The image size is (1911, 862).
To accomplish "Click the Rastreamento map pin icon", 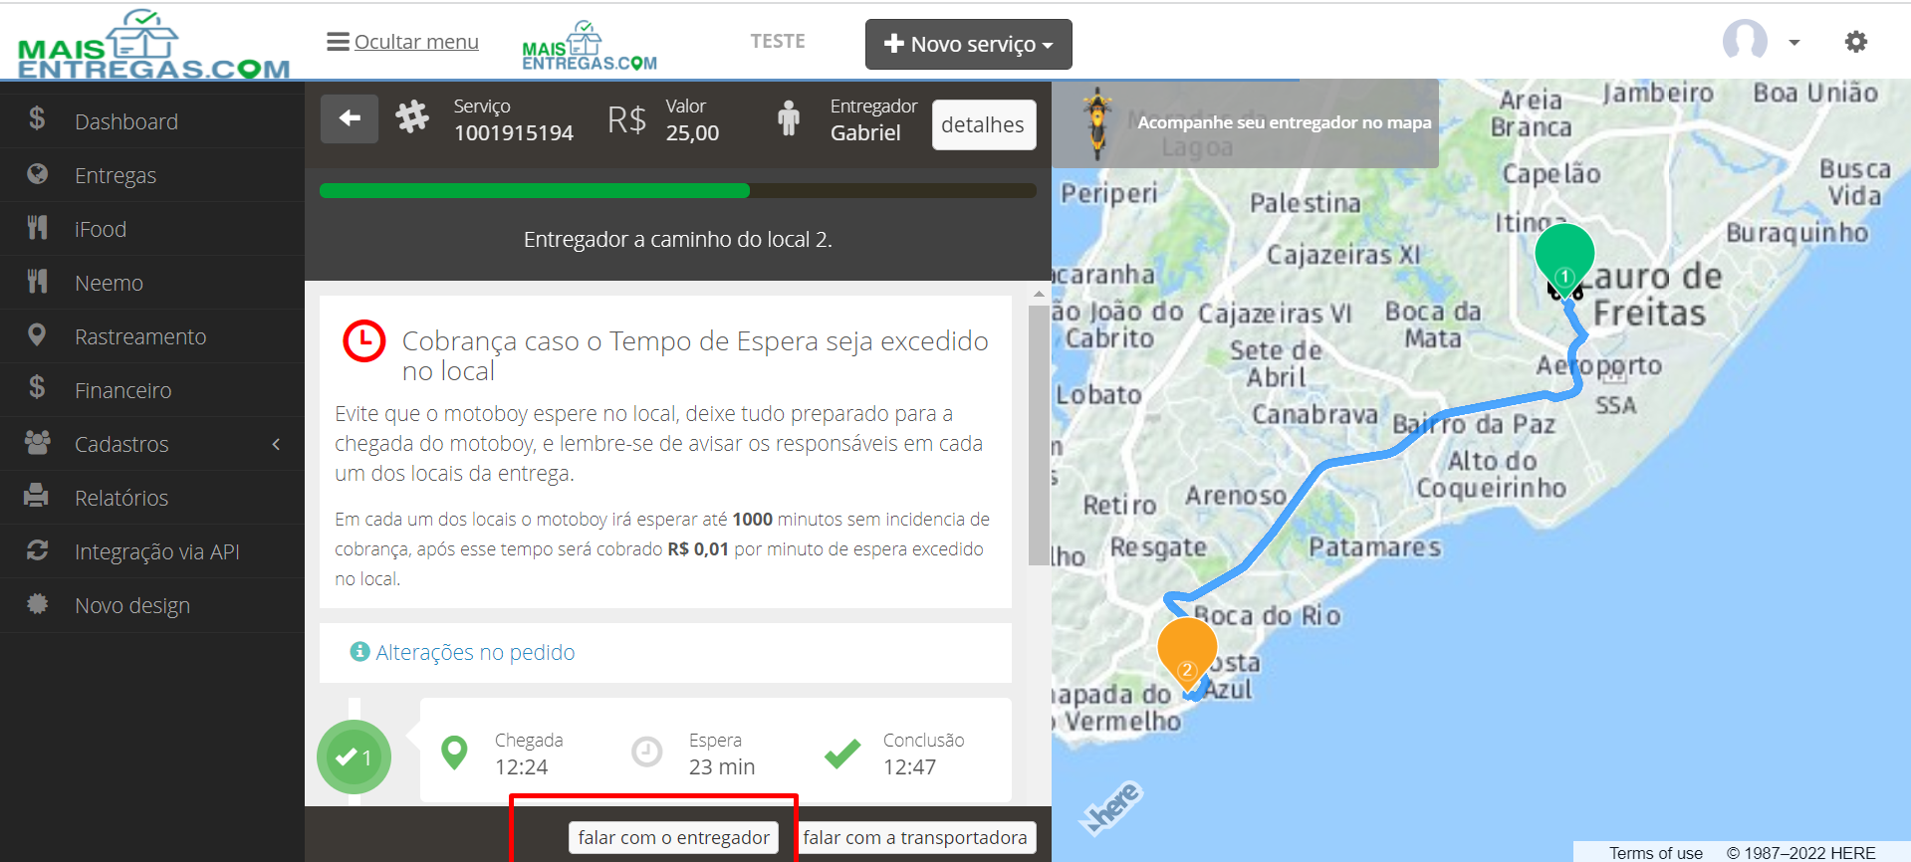I will tap(37, 335).
